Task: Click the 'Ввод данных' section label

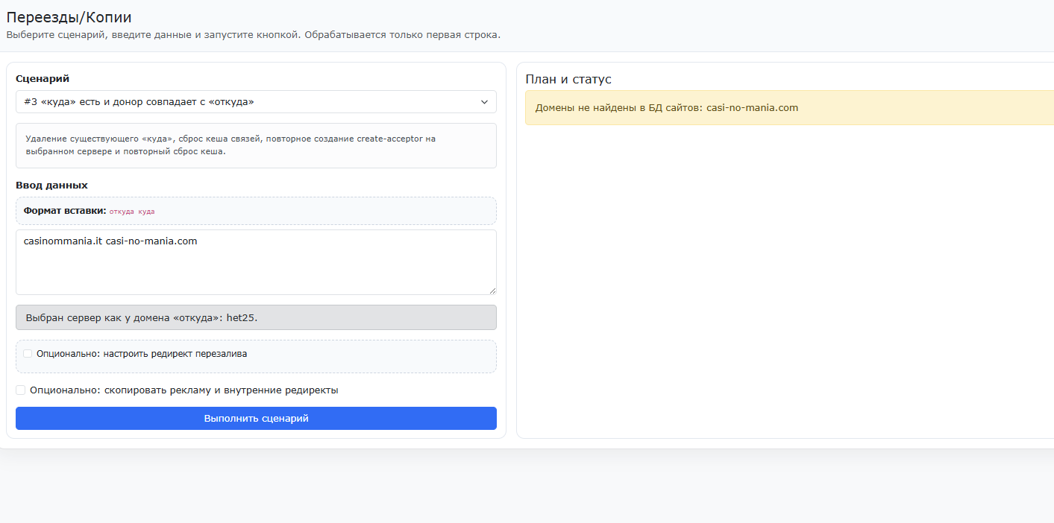Action: [x=51, y=186]
